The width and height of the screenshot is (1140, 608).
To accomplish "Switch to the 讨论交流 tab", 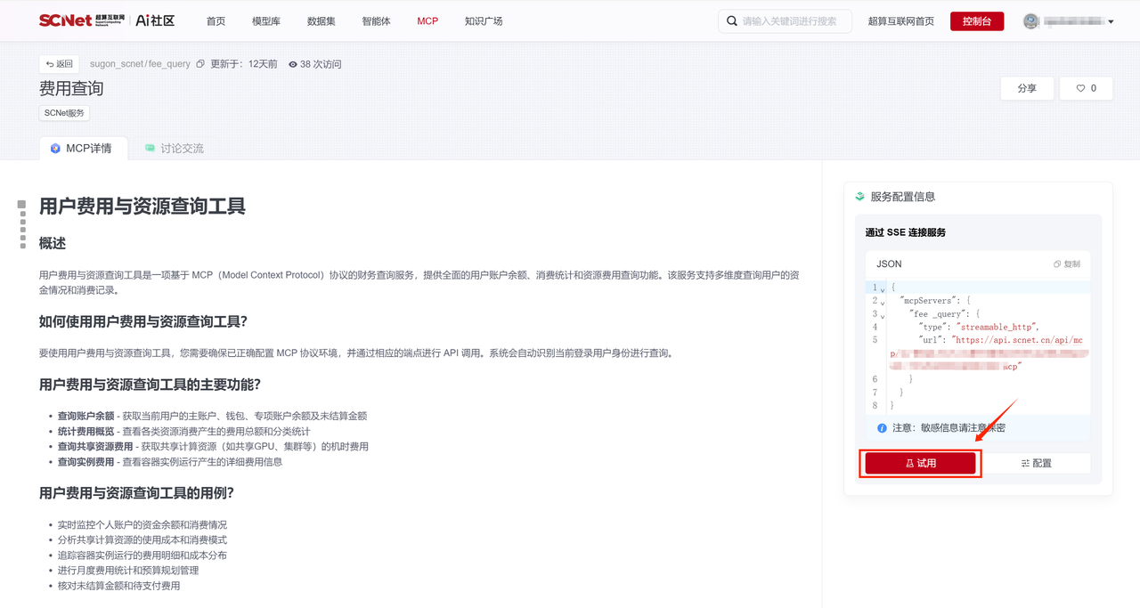I will pyautogui.click(x=174, y=149).
